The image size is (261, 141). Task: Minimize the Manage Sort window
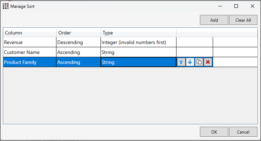[x=220, y=6]
